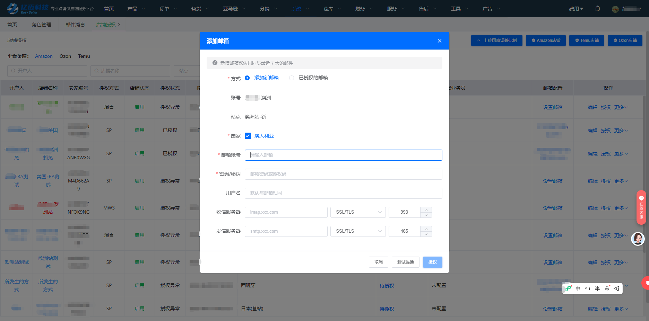Open the 收信服务器 SSL/TLS dropdown
The image size is (649, 321).
(358, 212)
